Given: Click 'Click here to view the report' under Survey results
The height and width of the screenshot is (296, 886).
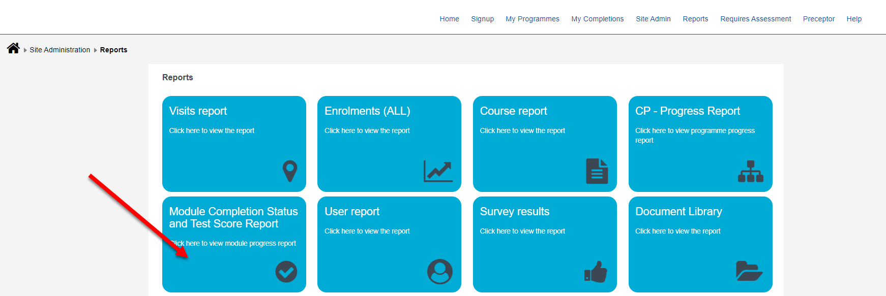Looking at the screenshot, I should [522, 231].
